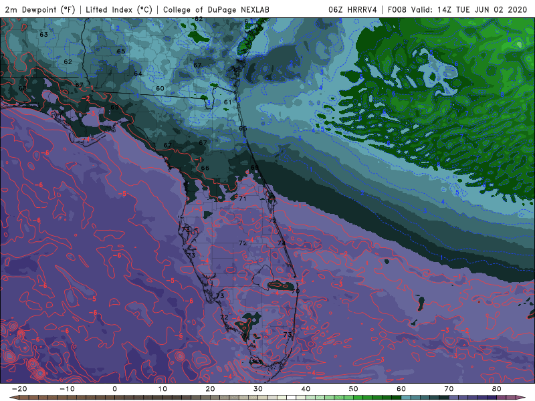Click the black '68' dewpoint value on the map

coord(22,88)
